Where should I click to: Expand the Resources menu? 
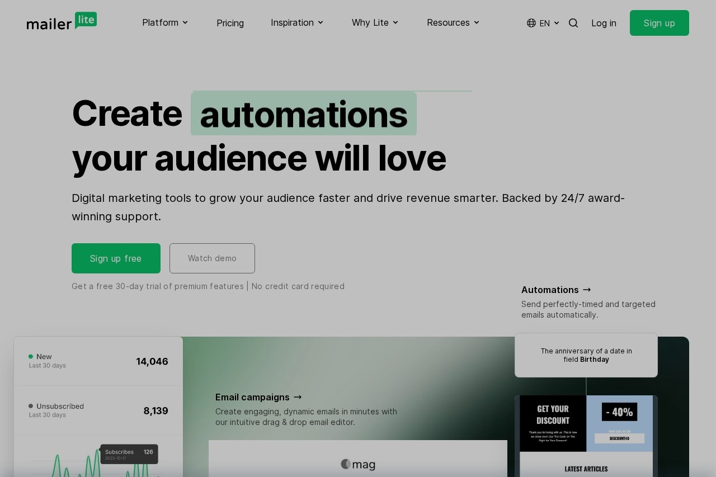pyautogui.click(x=453, y=22)
